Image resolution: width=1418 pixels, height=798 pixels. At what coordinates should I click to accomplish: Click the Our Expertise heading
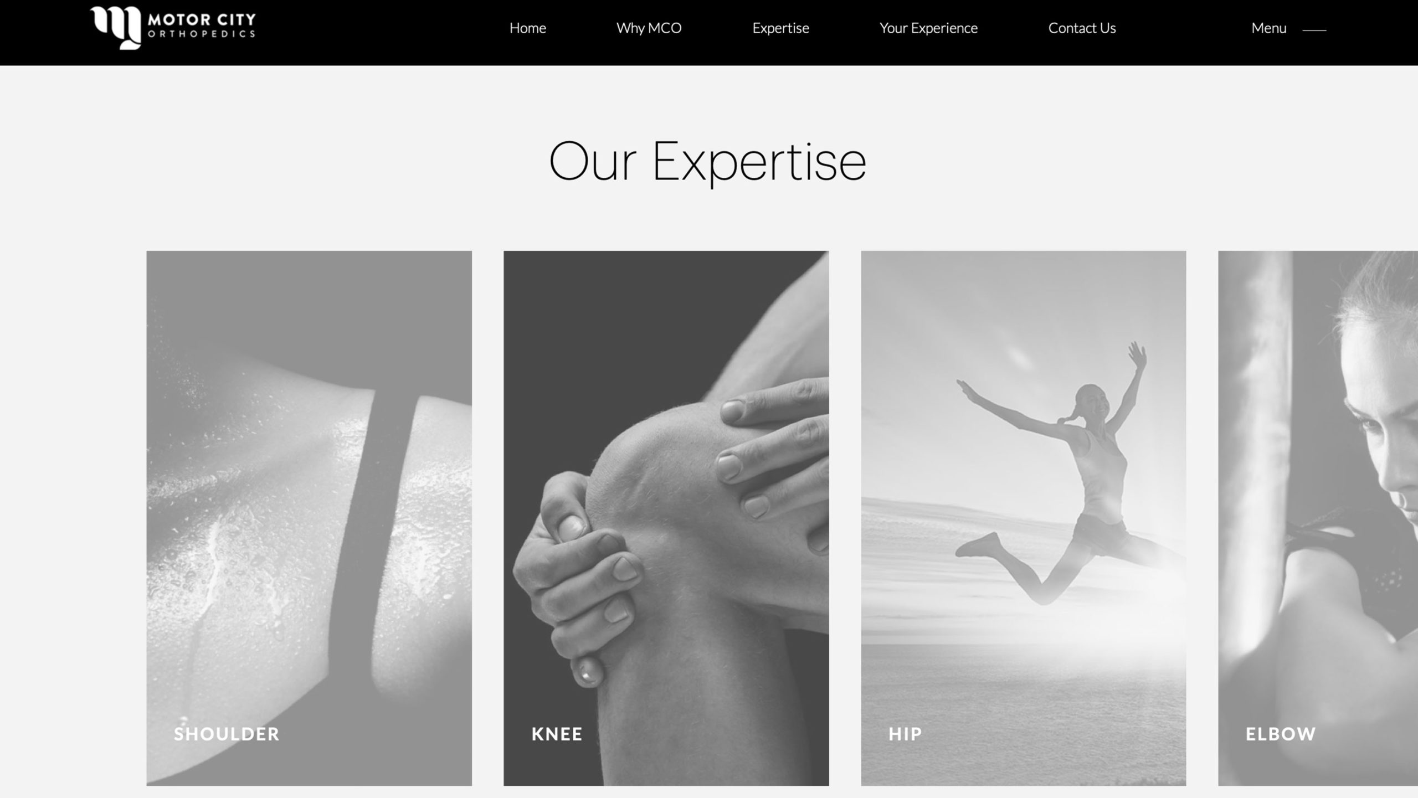click(707, 161)
